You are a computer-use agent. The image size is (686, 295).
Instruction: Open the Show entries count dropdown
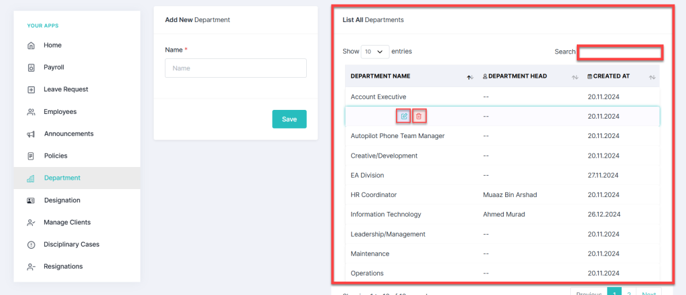coord(375,52)
